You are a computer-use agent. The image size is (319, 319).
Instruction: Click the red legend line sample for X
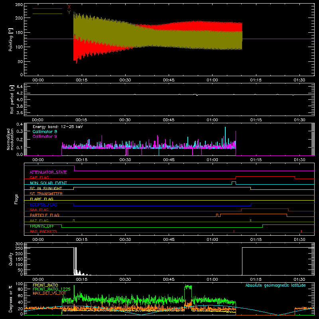pyautogui.click(x=47, y=8)
